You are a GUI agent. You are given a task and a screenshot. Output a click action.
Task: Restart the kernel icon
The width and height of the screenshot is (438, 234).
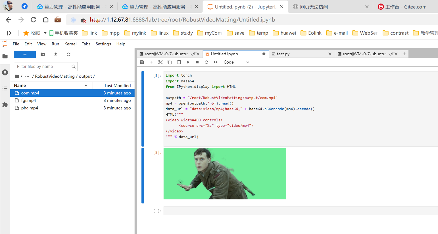coord(207,62)
